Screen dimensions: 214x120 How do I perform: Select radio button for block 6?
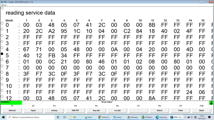click(x=2, y=60)
